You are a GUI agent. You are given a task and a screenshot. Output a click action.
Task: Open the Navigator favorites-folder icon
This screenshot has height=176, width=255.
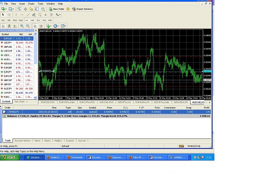click(x=31, y=9)
